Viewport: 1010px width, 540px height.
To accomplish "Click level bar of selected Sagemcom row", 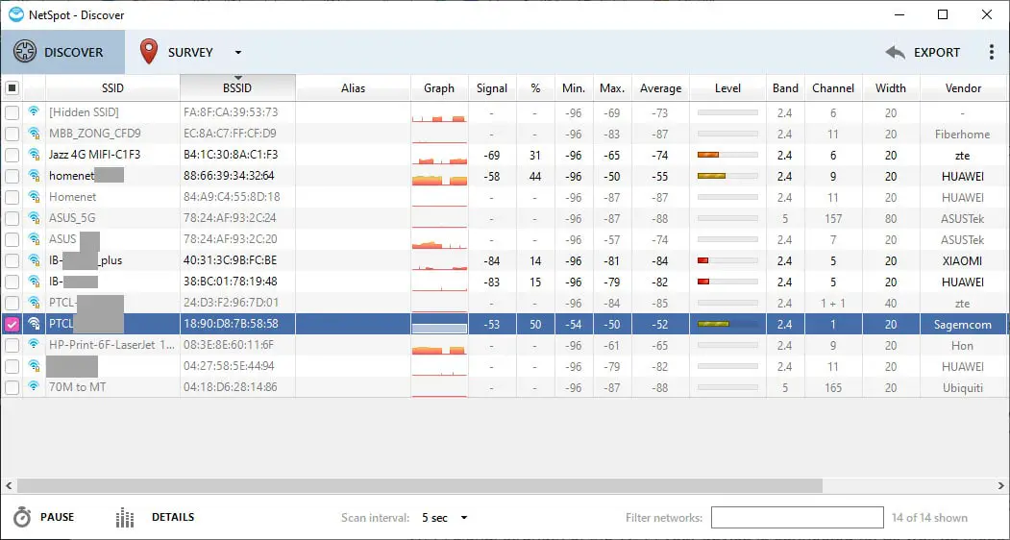I will point(727,324).
